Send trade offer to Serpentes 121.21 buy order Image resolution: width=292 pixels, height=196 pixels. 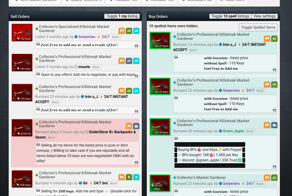click(274, 85)
